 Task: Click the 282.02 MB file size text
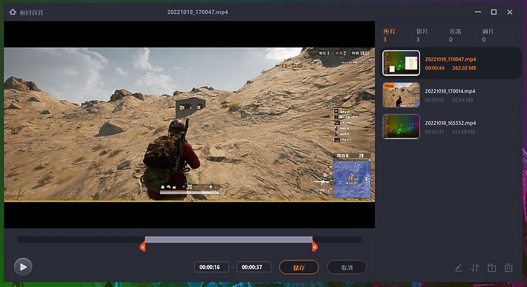coord(464,68)
